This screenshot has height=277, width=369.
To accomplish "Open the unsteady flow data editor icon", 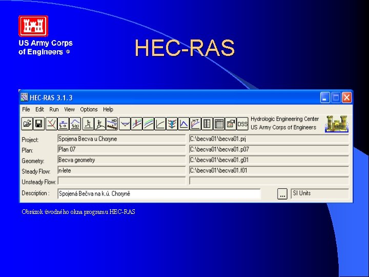I will 75,124.
